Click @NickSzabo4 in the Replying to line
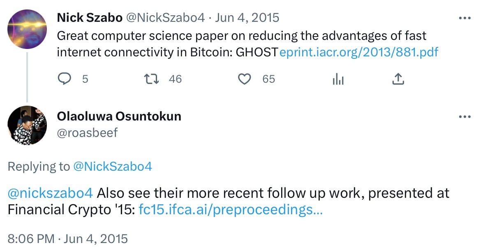This screenshot has height=250, width=481. pyautogui.click(x=112, y=167)
